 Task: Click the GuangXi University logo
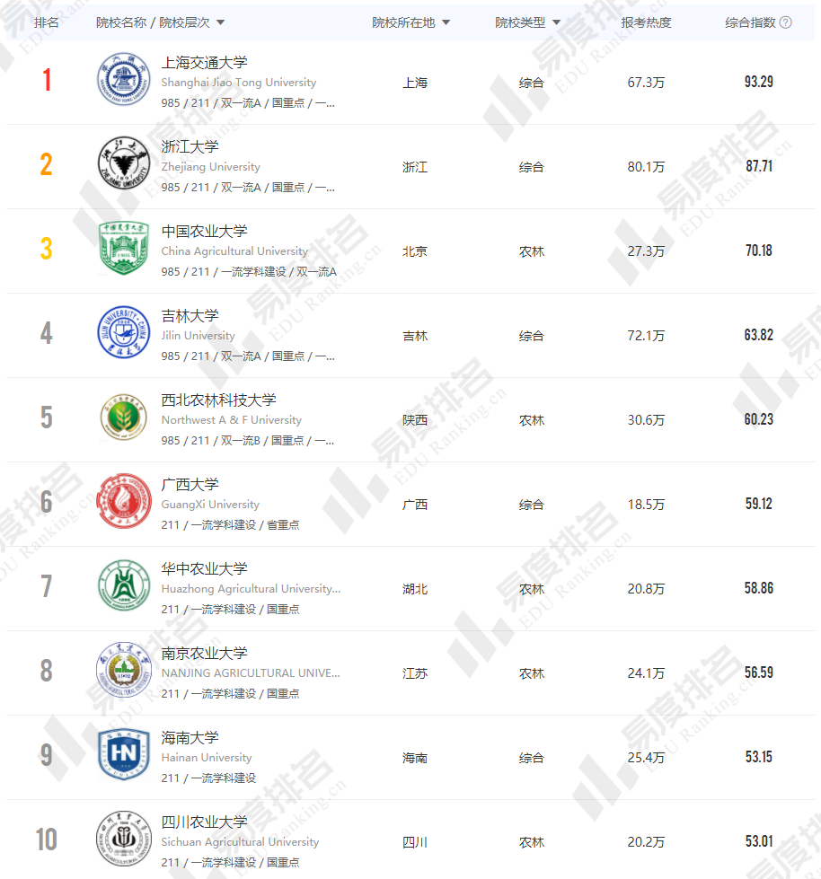coord(124,503)
